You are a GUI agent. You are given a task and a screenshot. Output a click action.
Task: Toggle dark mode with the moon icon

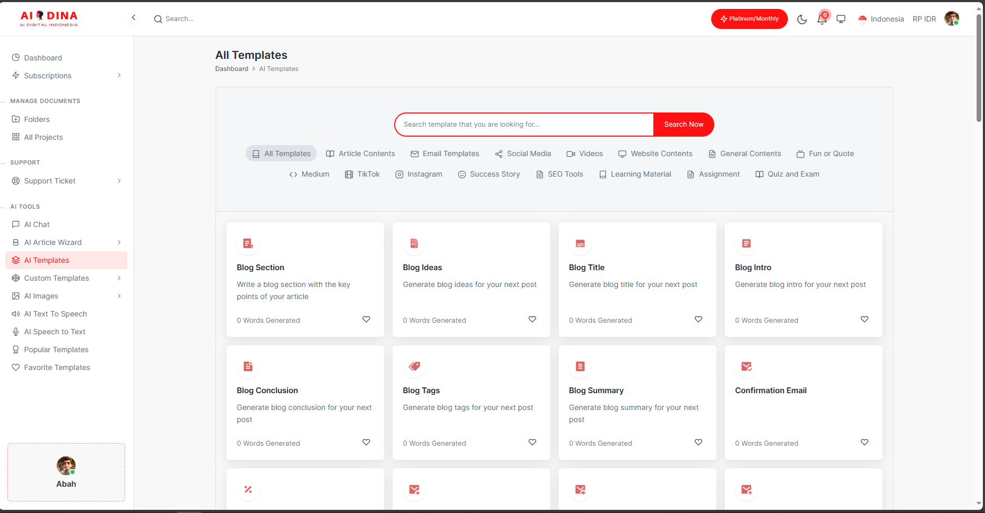(802, 19)
